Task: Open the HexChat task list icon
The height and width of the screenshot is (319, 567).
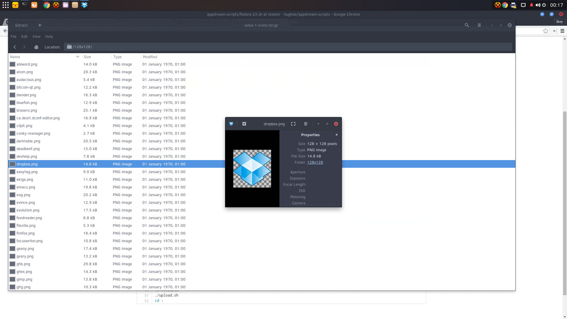Action: (x=56, y=5)
